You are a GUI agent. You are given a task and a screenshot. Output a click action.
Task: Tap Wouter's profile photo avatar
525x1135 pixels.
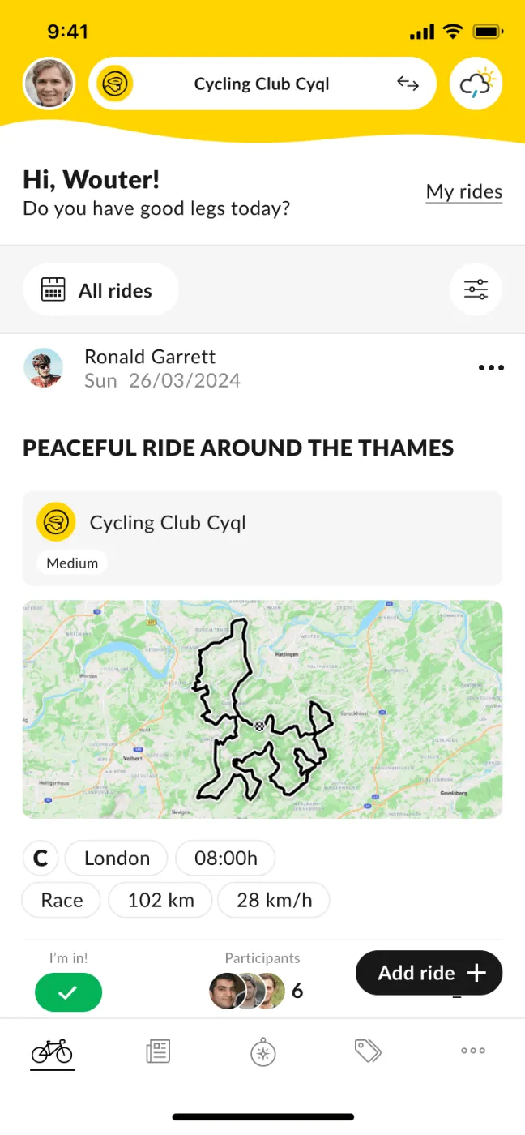[x=49, y=84]
